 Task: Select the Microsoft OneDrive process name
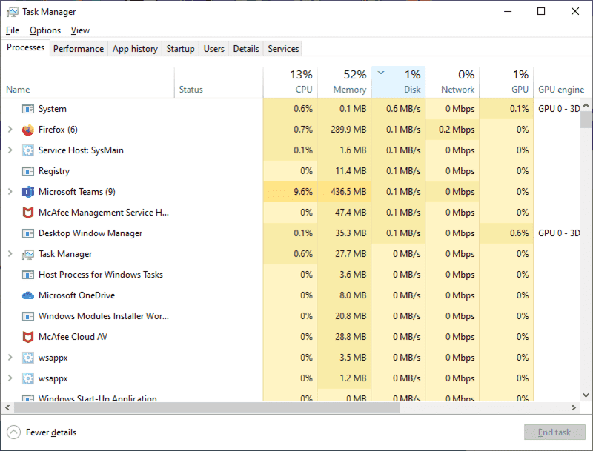(x=76, y=295)
